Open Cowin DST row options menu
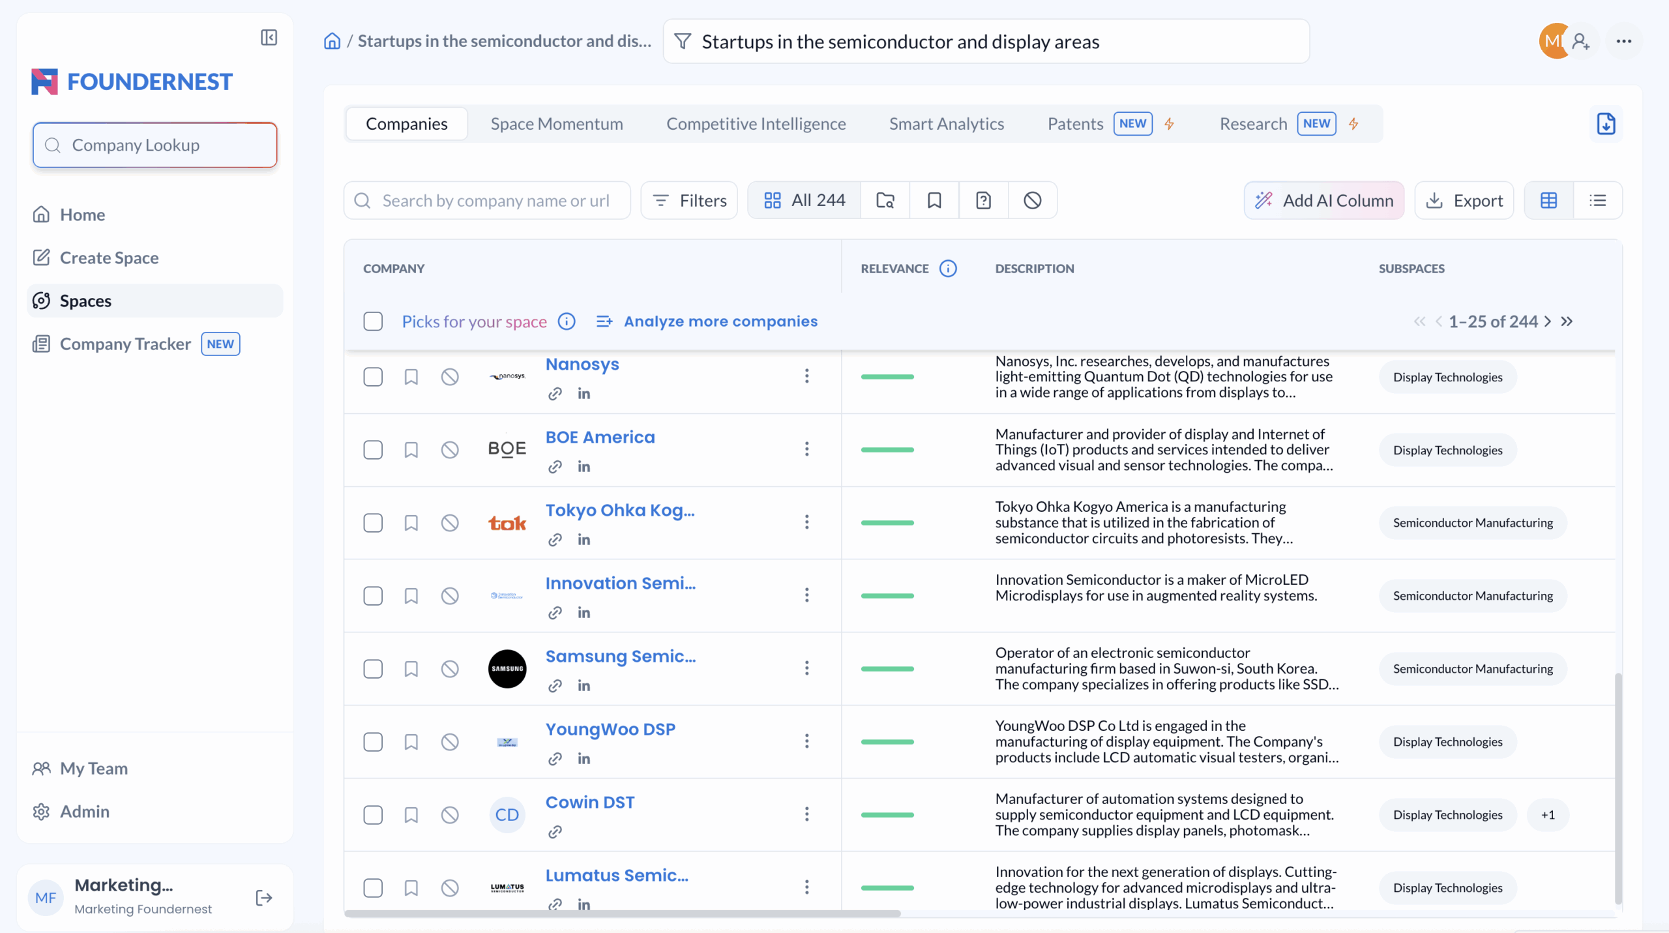Viewport: 1669px width, 933px height. tap(806, 814)
